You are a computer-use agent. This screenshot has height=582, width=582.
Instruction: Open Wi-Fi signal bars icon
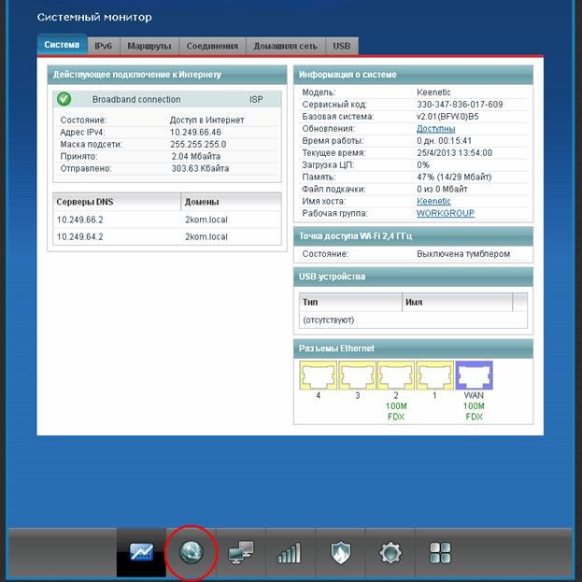(290, 553)
